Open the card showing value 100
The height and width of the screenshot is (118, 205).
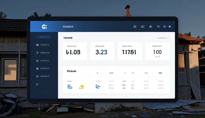[x=158, y=51]
